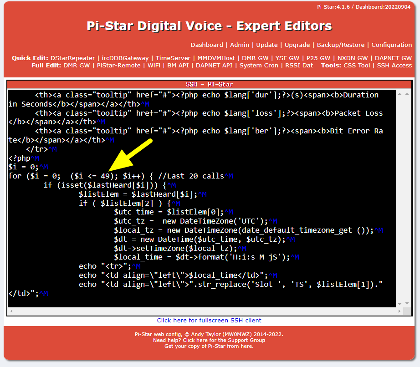Click the 'echo "<tr>";' line
This screenshot has height=367, width=420.
[109, 266]
